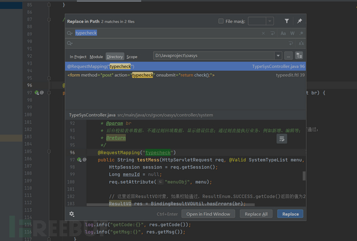The image size is (357, 241).
Task: Expand the directory path dropdown
Action: point(278,56)
